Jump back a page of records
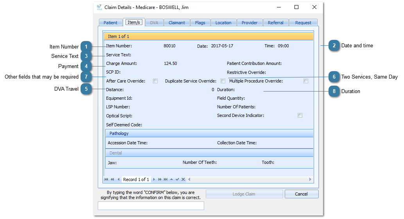This screenshot has width=404, height=219. [112, 180]
